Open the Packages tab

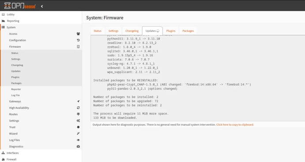[188, 31]
